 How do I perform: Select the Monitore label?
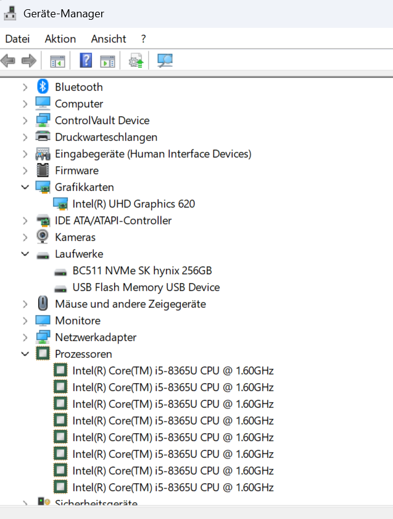click(x=78, y=321)
